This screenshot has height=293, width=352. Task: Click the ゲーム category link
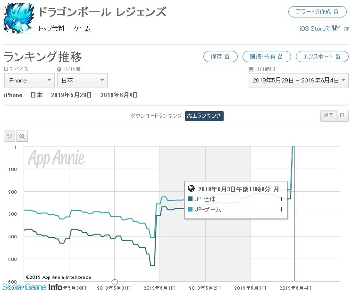click(x=82, y=29)
